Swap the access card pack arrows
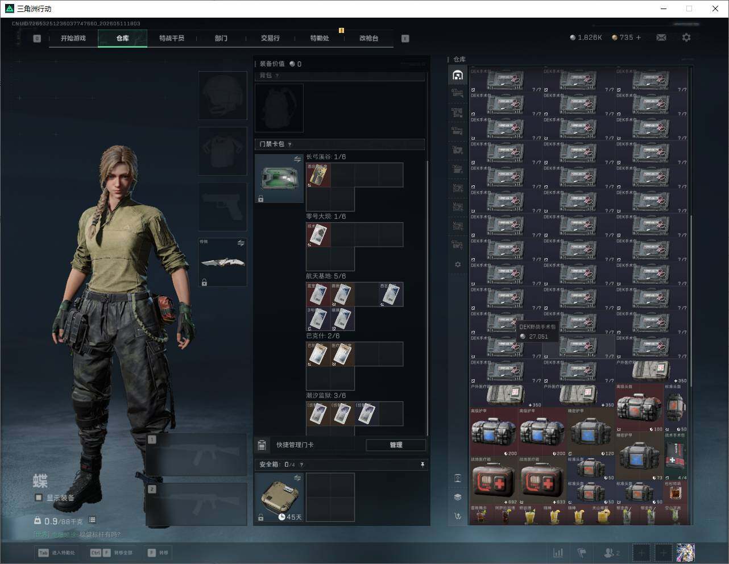Image resolution: width=729 pixels, height=564 pixels. (x=297, y=160)
